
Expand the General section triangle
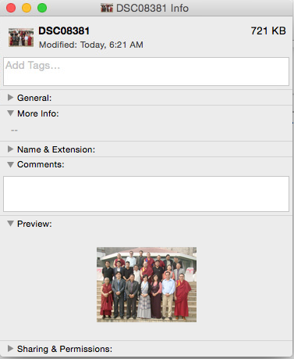(10, 98)
